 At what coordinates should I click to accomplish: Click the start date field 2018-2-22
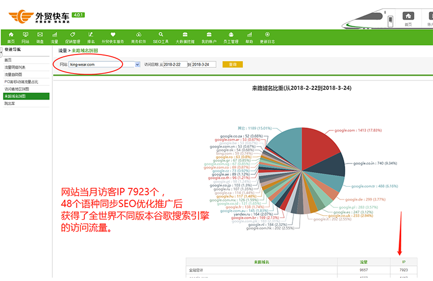coord(174,65)
